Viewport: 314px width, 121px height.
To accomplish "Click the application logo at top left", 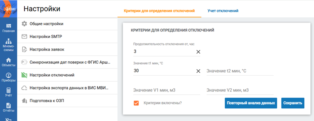I will pyautogui.click(x=9, y=9).
